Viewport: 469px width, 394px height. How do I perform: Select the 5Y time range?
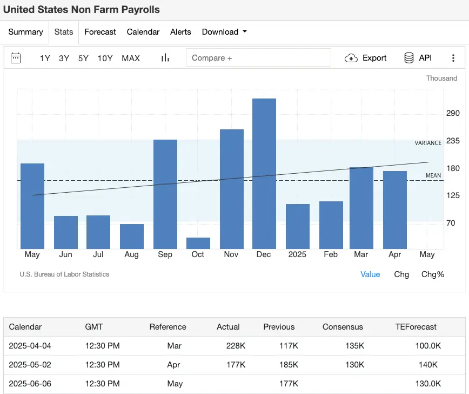coord(83,58)
